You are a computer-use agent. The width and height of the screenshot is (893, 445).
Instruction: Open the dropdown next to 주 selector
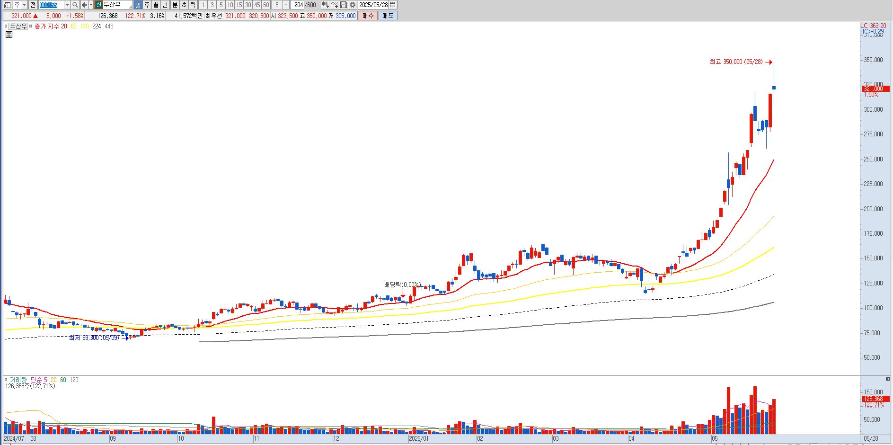tap(25, 5)
